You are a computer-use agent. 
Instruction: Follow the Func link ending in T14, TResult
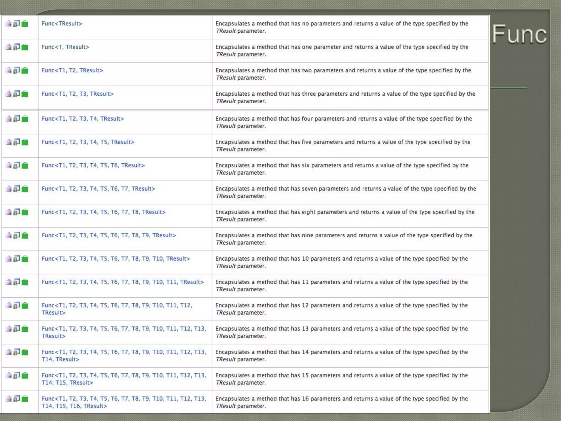tap(124, 355)
